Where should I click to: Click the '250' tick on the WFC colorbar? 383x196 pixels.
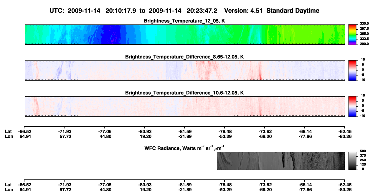tap(364, 160)
